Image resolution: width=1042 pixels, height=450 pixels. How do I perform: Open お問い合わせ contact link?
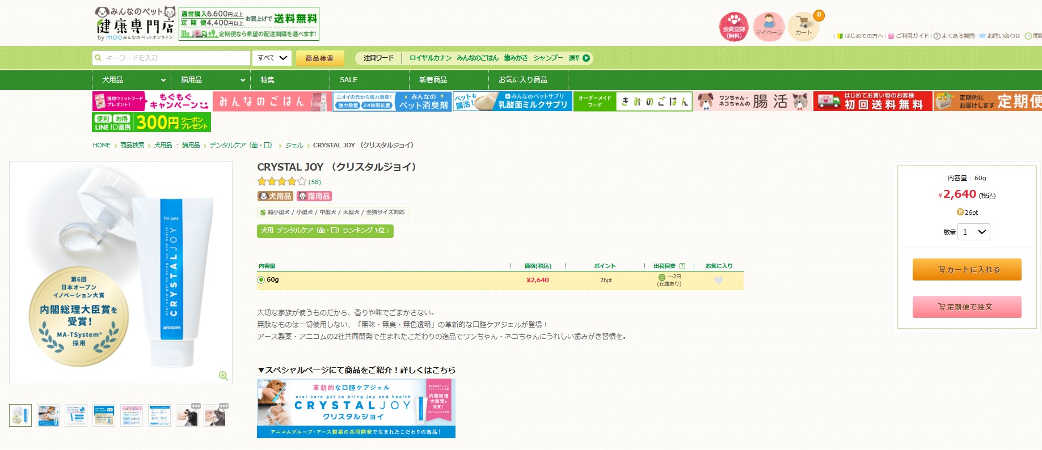point(1000,36)
